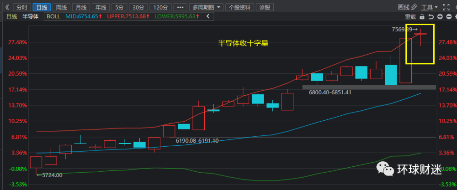Click the 日线 label beside 半导体

click(12, 16)
